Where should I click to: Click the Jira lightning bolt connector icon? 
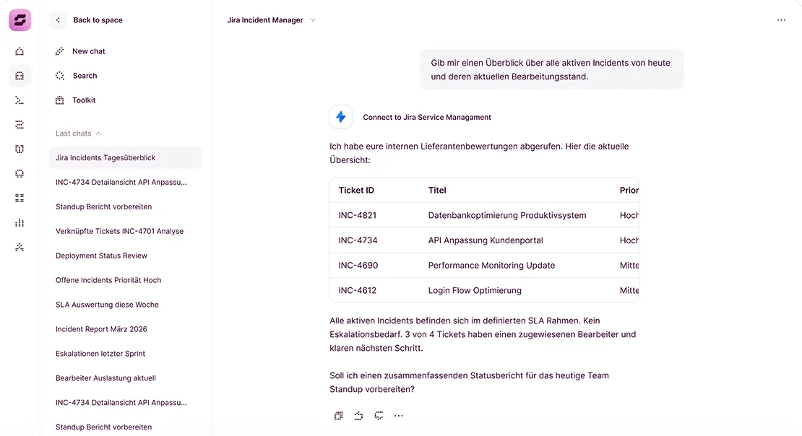[x=341, y=117]
